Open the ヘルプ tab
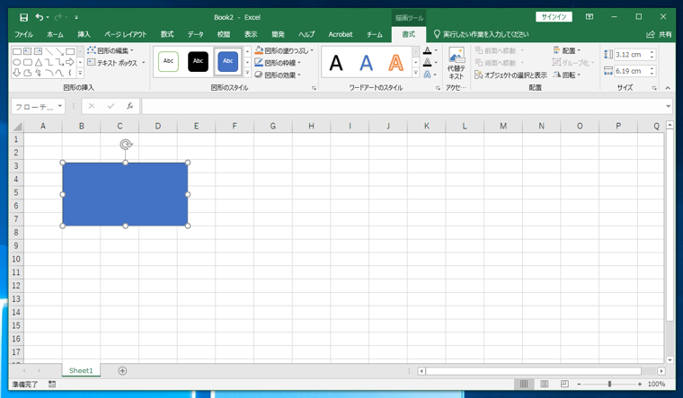683x398 pixels. (x=306, y=34)
